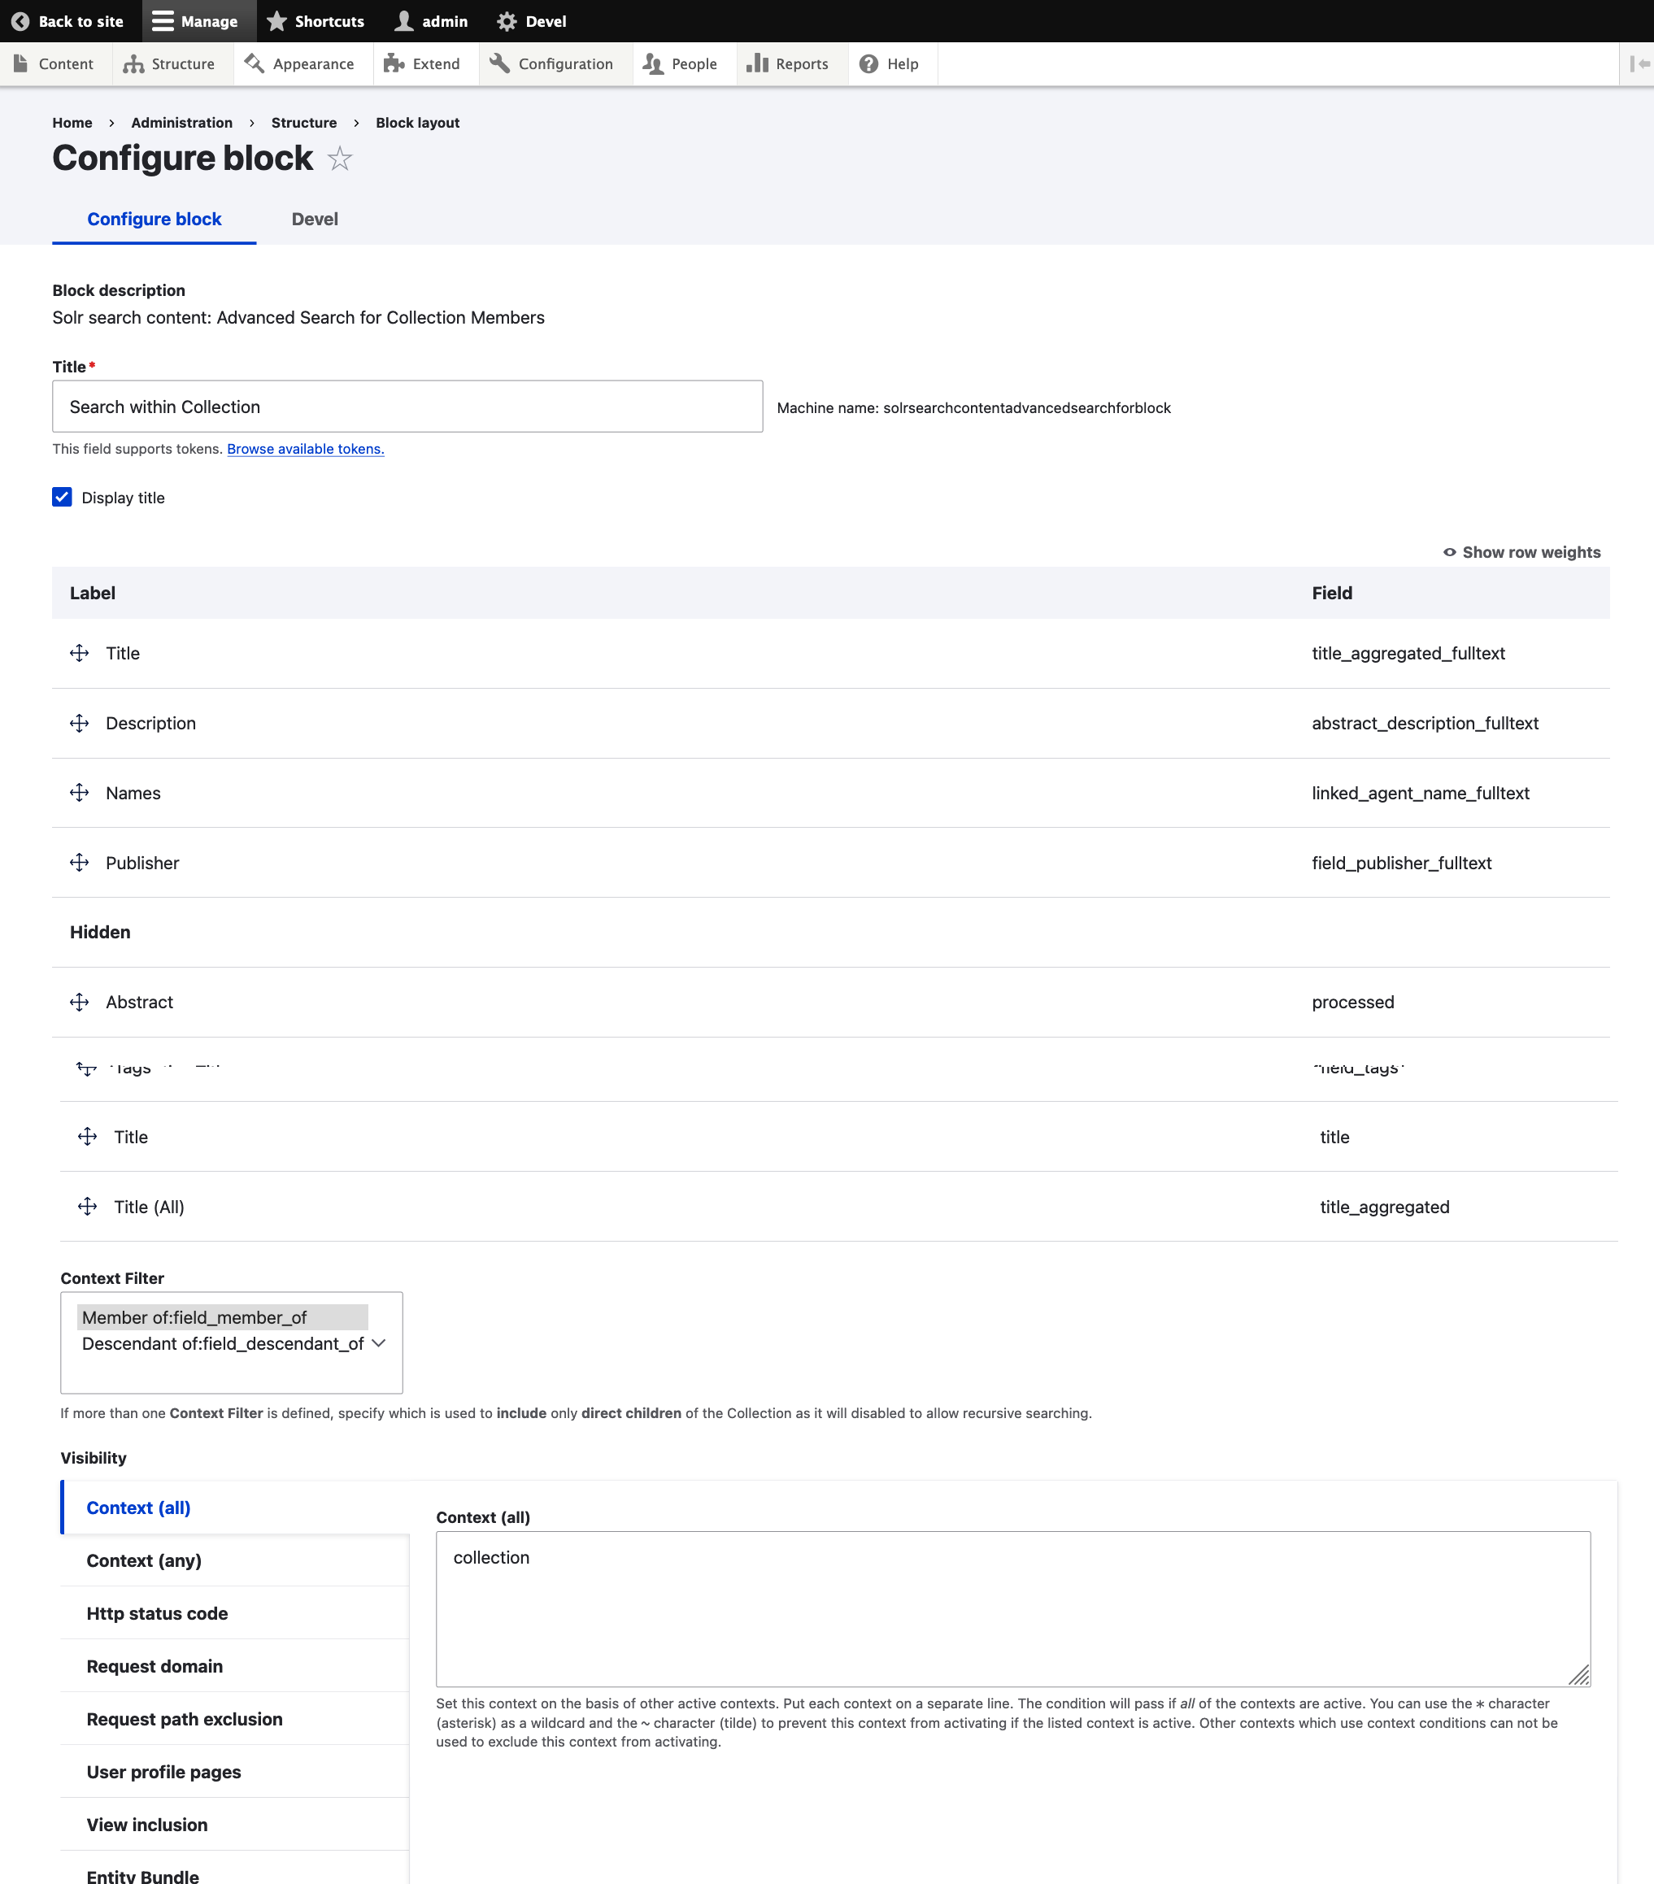Click drag handle for Title (All) row
The image size is (1654, 1884).
point(88,1207)
